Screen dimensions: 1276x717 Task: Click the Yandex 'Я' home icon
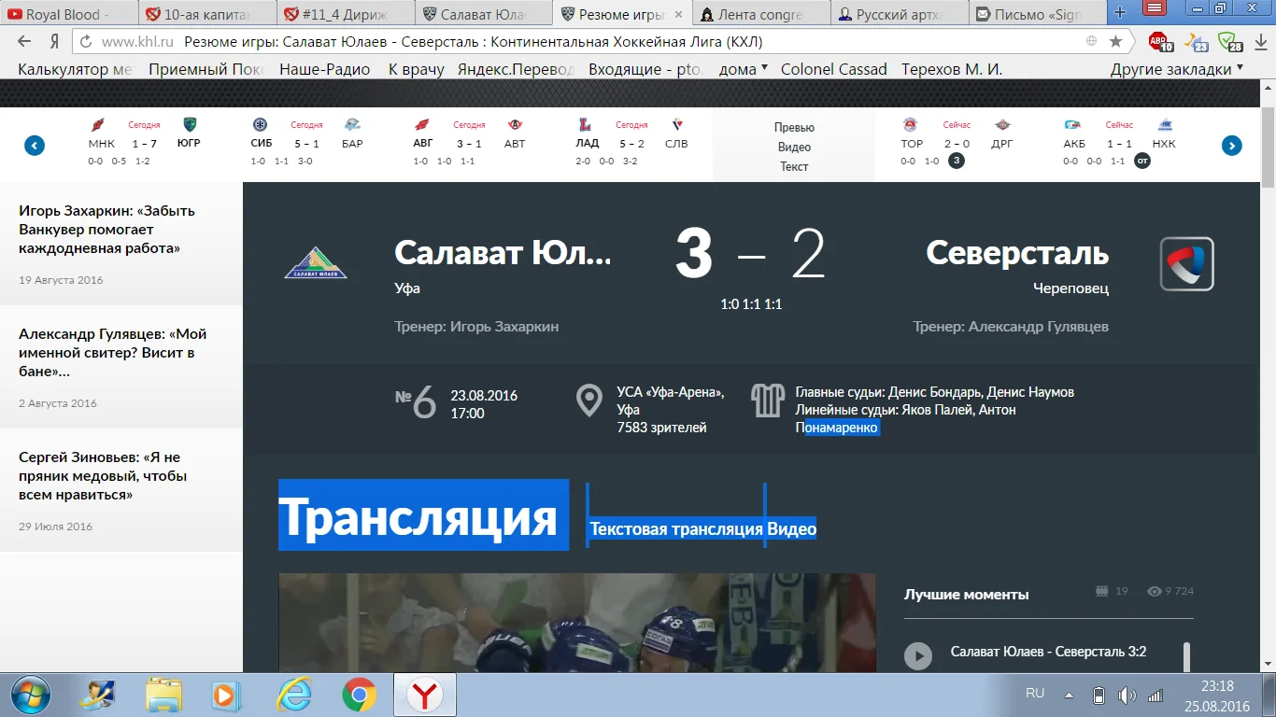pos(54,41)
